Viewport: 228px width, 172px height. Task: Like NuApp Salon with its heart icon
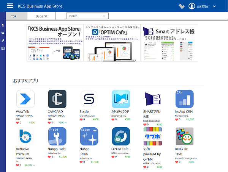[x=81, y=162]
